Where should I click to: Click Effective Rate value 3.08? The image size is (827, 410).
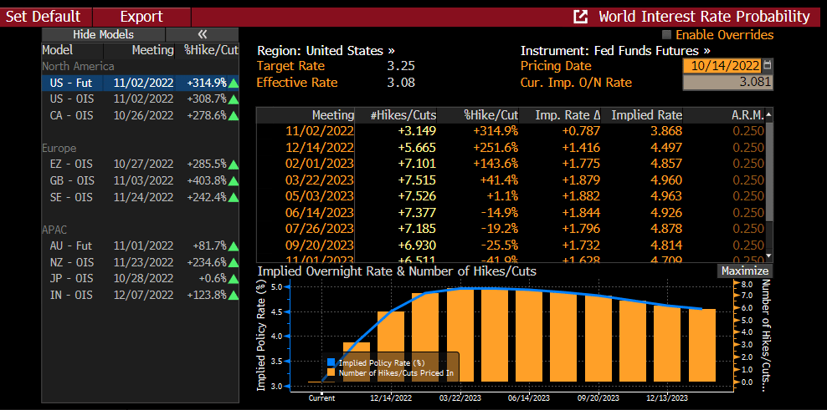401,83
